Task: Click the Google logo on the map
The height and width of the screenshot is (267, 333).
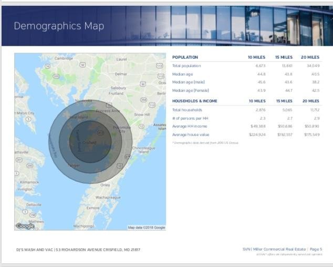Action: click(x=25, y=226)
